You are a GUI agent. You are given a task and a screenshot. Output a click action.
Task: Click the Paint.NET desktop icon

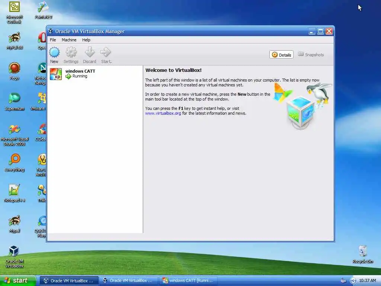click(x=43, y=7)
